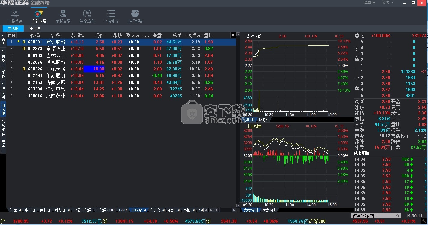428x225 pixels.
Task: Open 我的股票 my stocks page
Action: click(39, 16)
